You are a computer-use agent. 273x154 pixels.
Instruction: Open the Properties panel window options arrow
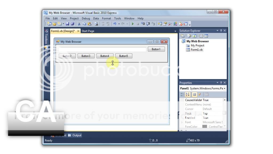[x=218, y=83]
